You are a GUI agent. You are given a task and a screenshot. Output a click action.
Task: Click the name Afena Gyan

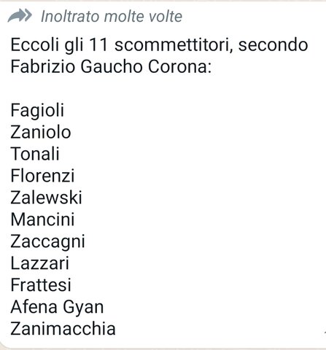pyautogui.click(x=57, y=308)
